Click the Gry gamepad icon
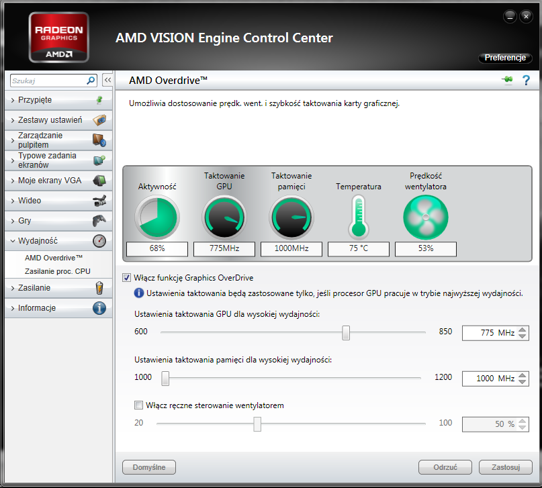This screenshot has width=542, height=488. tap(99, 221)
